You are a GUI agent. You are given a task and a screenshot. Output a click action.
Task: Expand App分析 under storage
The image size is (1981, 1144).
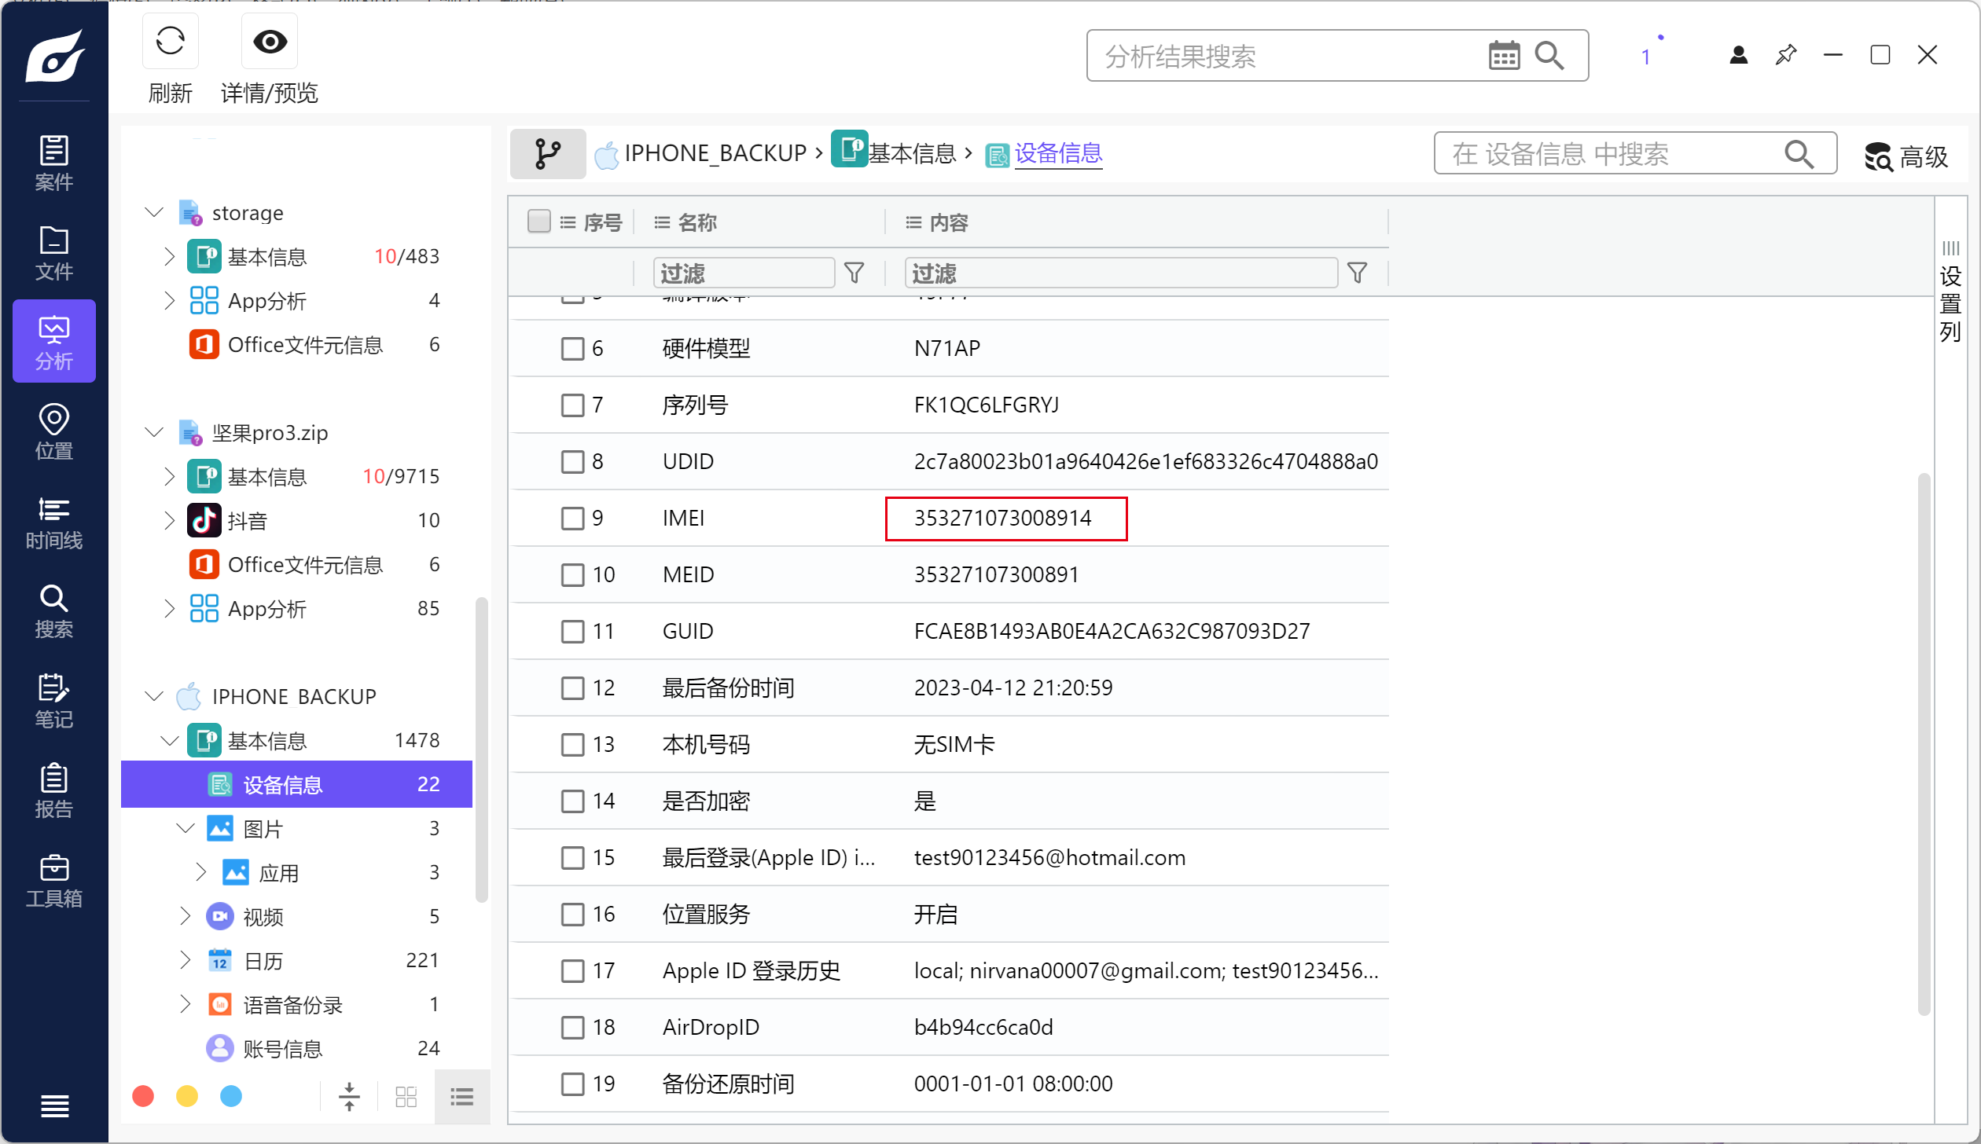tap(169, 300)
